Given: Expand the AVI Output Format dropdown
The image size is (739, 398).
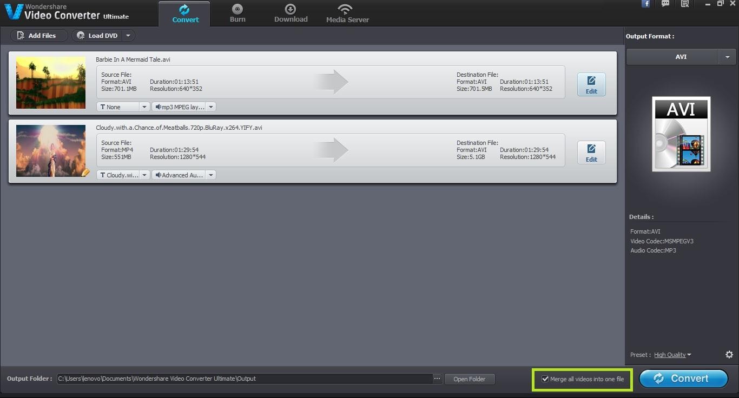Looking at the screenshot, I should tap(727, 57).
